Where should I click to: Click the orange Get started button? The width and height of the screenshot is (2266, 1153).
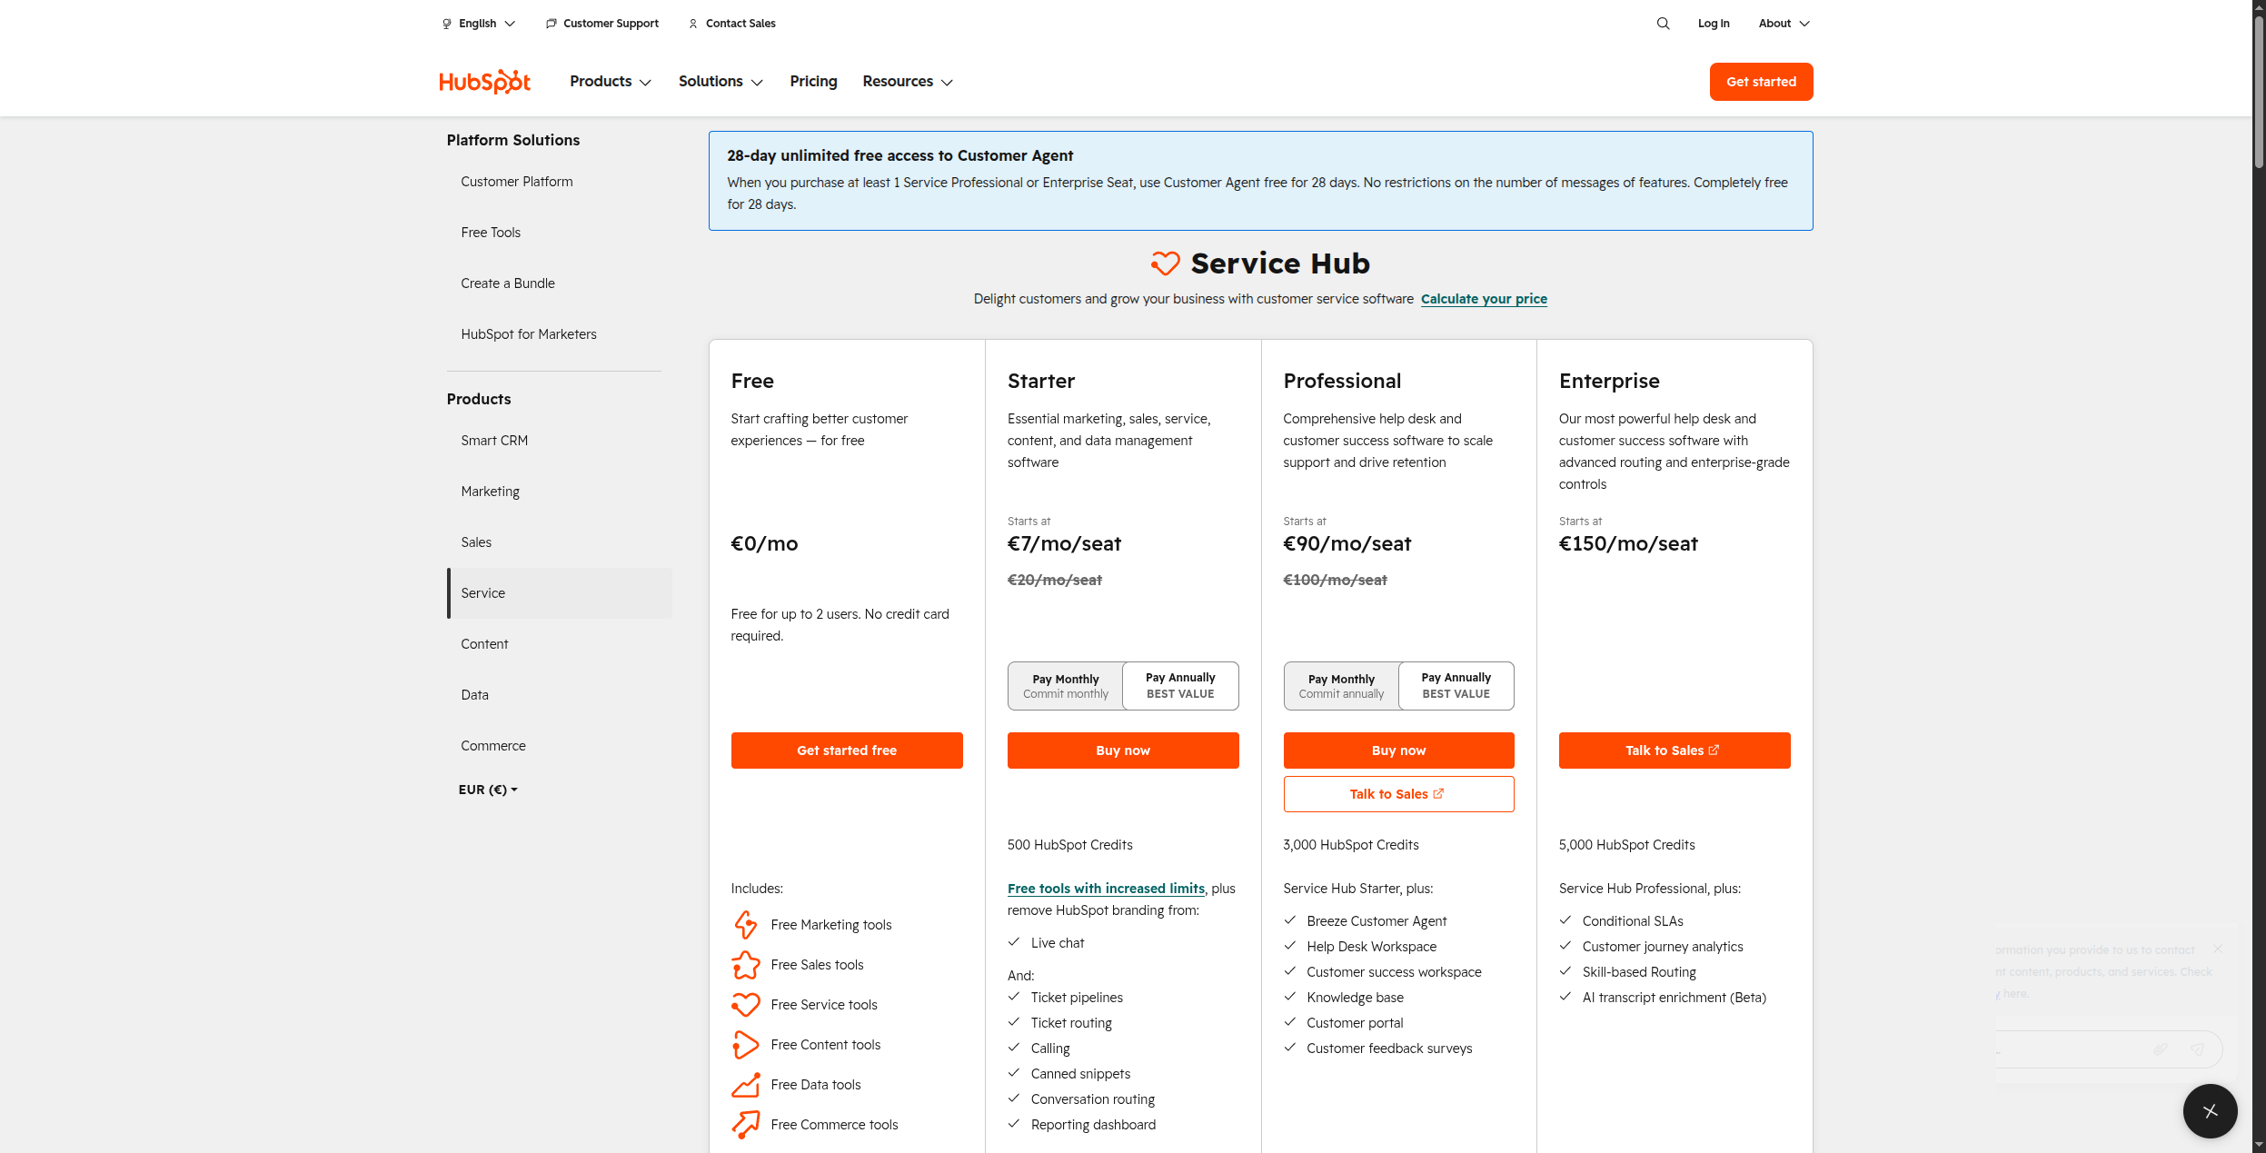tap(1761, 82)
